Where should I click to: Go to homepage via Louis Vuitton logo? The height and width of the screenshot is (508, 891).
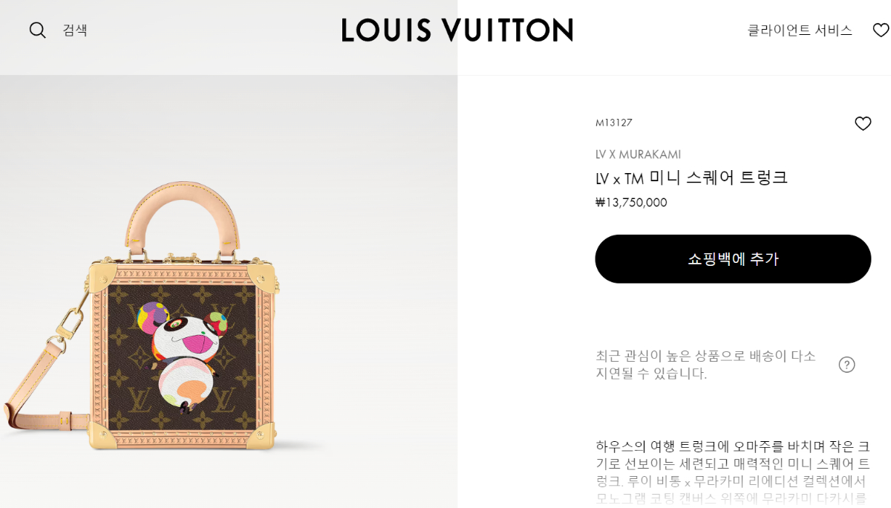click(x=457, y=30)
